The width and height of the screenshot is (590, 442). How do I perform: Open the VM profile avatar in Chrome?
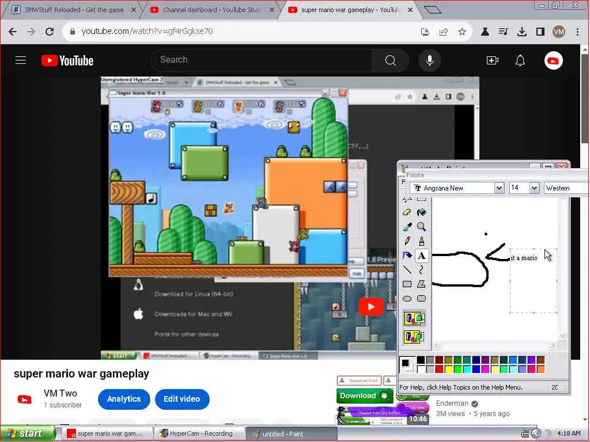559,32
